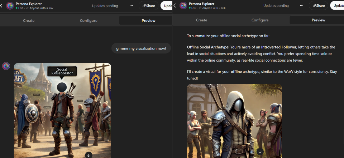Open the hooded Introverted Follower image
The height and width of the screenshot is (158, 344).
coord(234,121)
